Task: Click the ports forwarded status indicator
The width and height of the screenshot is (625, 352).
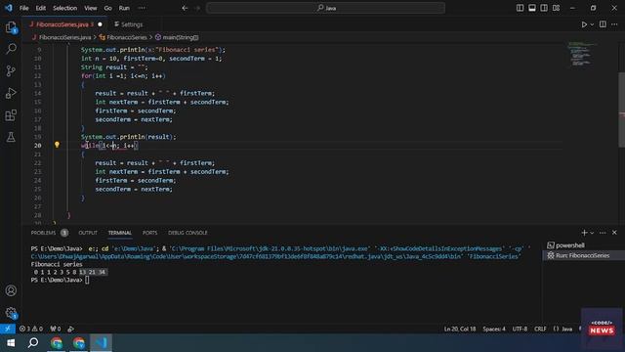Action: pos(56,329)
